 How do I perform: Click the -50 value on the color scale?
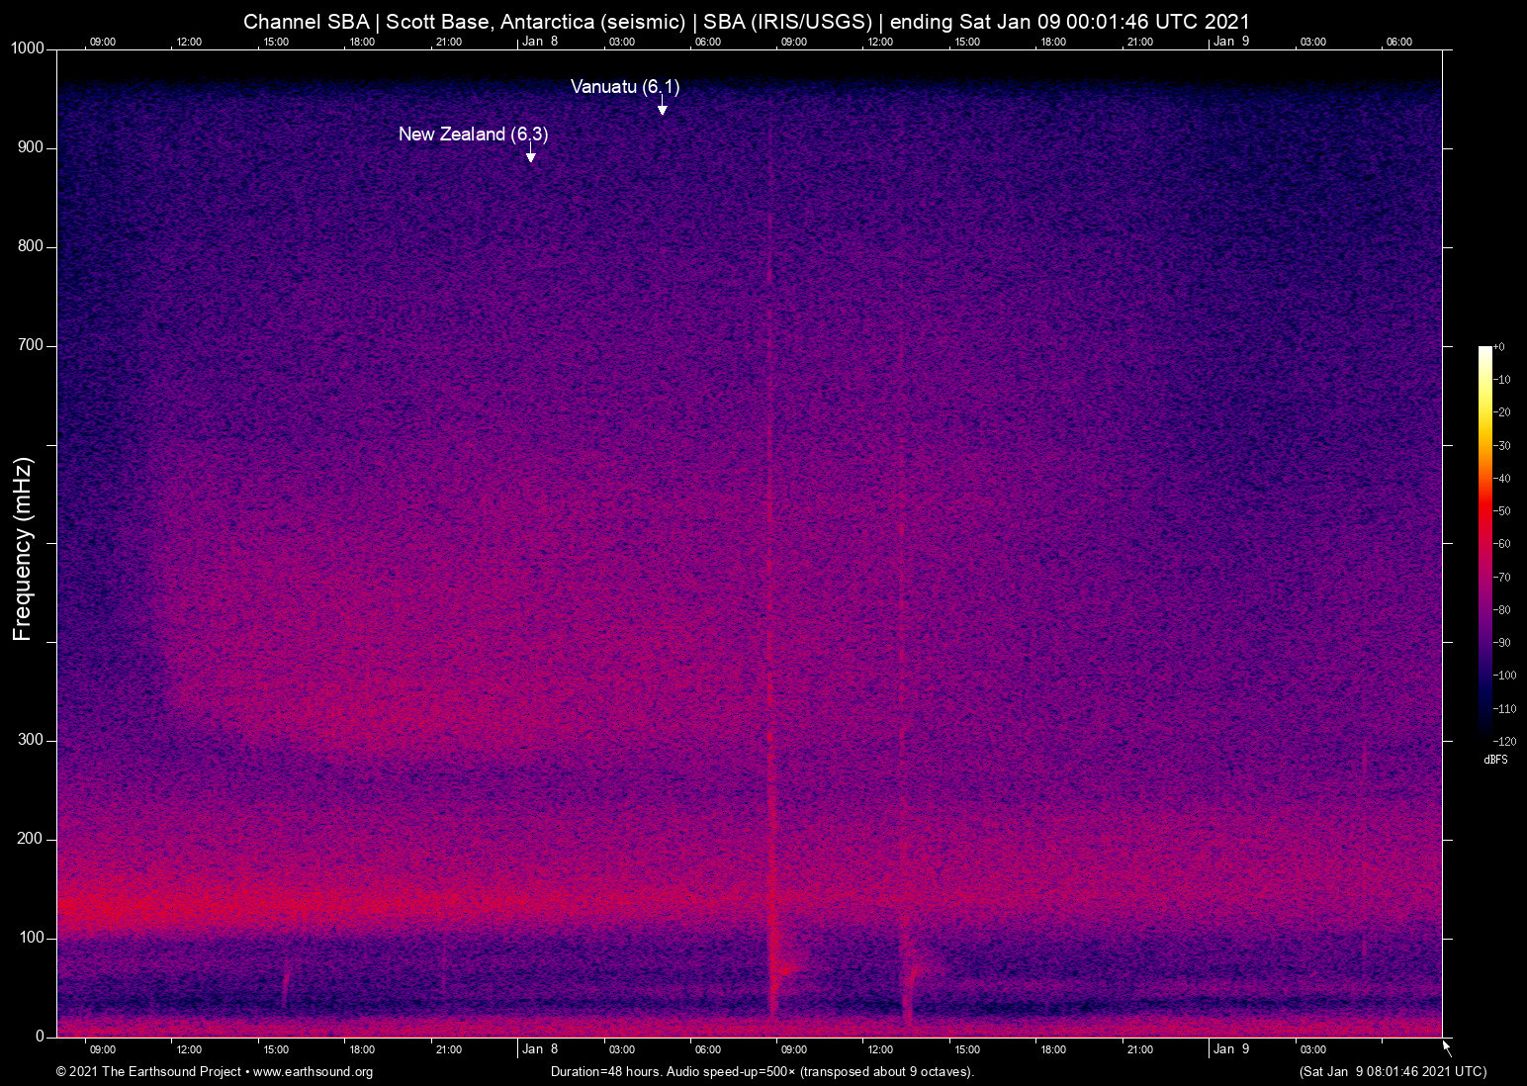click(x=1501, y=511)
